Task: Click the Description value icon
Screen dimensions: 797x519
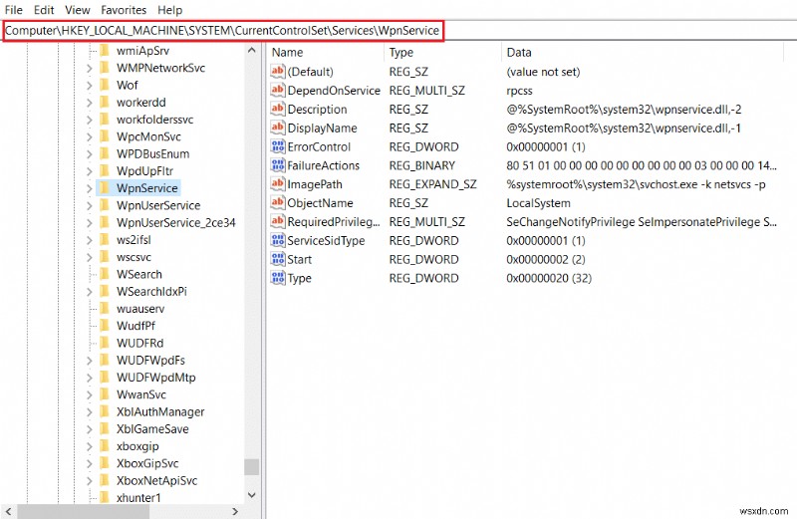Action: tap(278, 109)
